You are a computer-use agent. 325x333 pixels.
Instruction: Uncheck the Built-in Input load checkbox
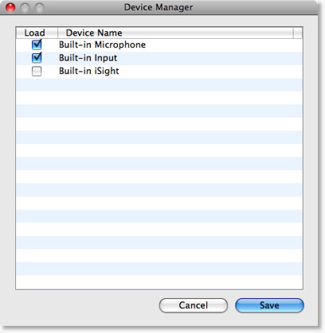37,58
